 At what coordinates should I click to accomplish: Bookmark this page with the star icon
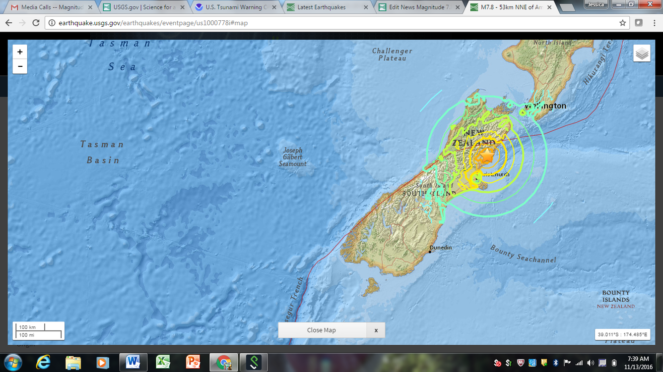(622, 23)
